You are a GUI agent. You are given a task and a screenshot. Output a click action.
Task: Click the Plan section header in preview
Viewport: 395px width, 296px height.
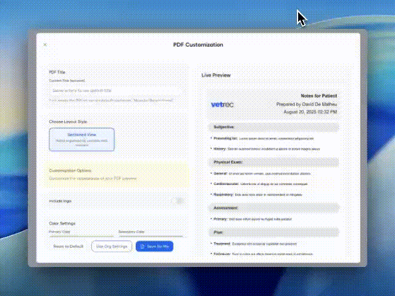tap(273, 232)
